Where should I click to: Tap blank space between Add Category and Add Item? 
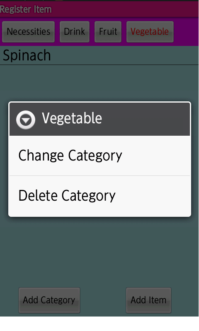pos(103,300)
